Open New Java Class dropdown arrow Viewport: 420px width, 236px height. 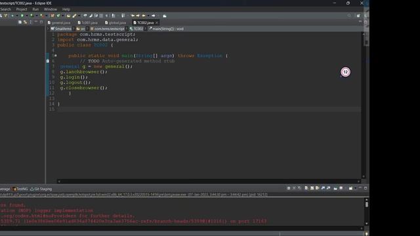point(63,16)
